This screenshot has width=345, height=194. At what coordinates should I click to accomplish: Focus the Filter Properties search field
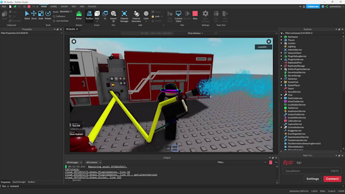(x=31, y=33)
